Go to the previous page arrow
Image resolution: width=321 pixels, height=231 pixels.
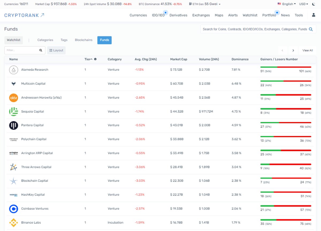click(x=282, y=50)
